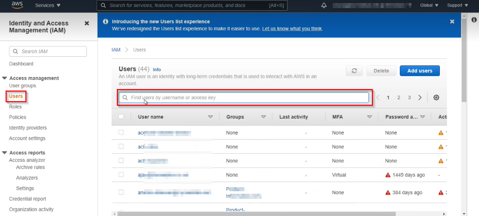Click the 'Let us know what you think' link
479x216 pixels.
(x=292, y=29)
